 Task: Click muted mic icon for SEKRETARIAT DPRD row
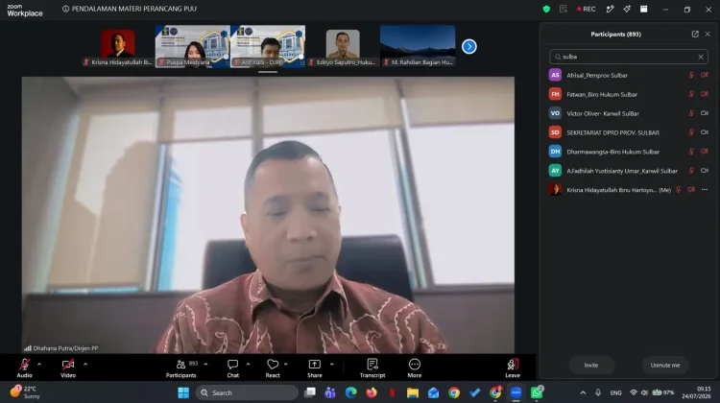(691, 132)
